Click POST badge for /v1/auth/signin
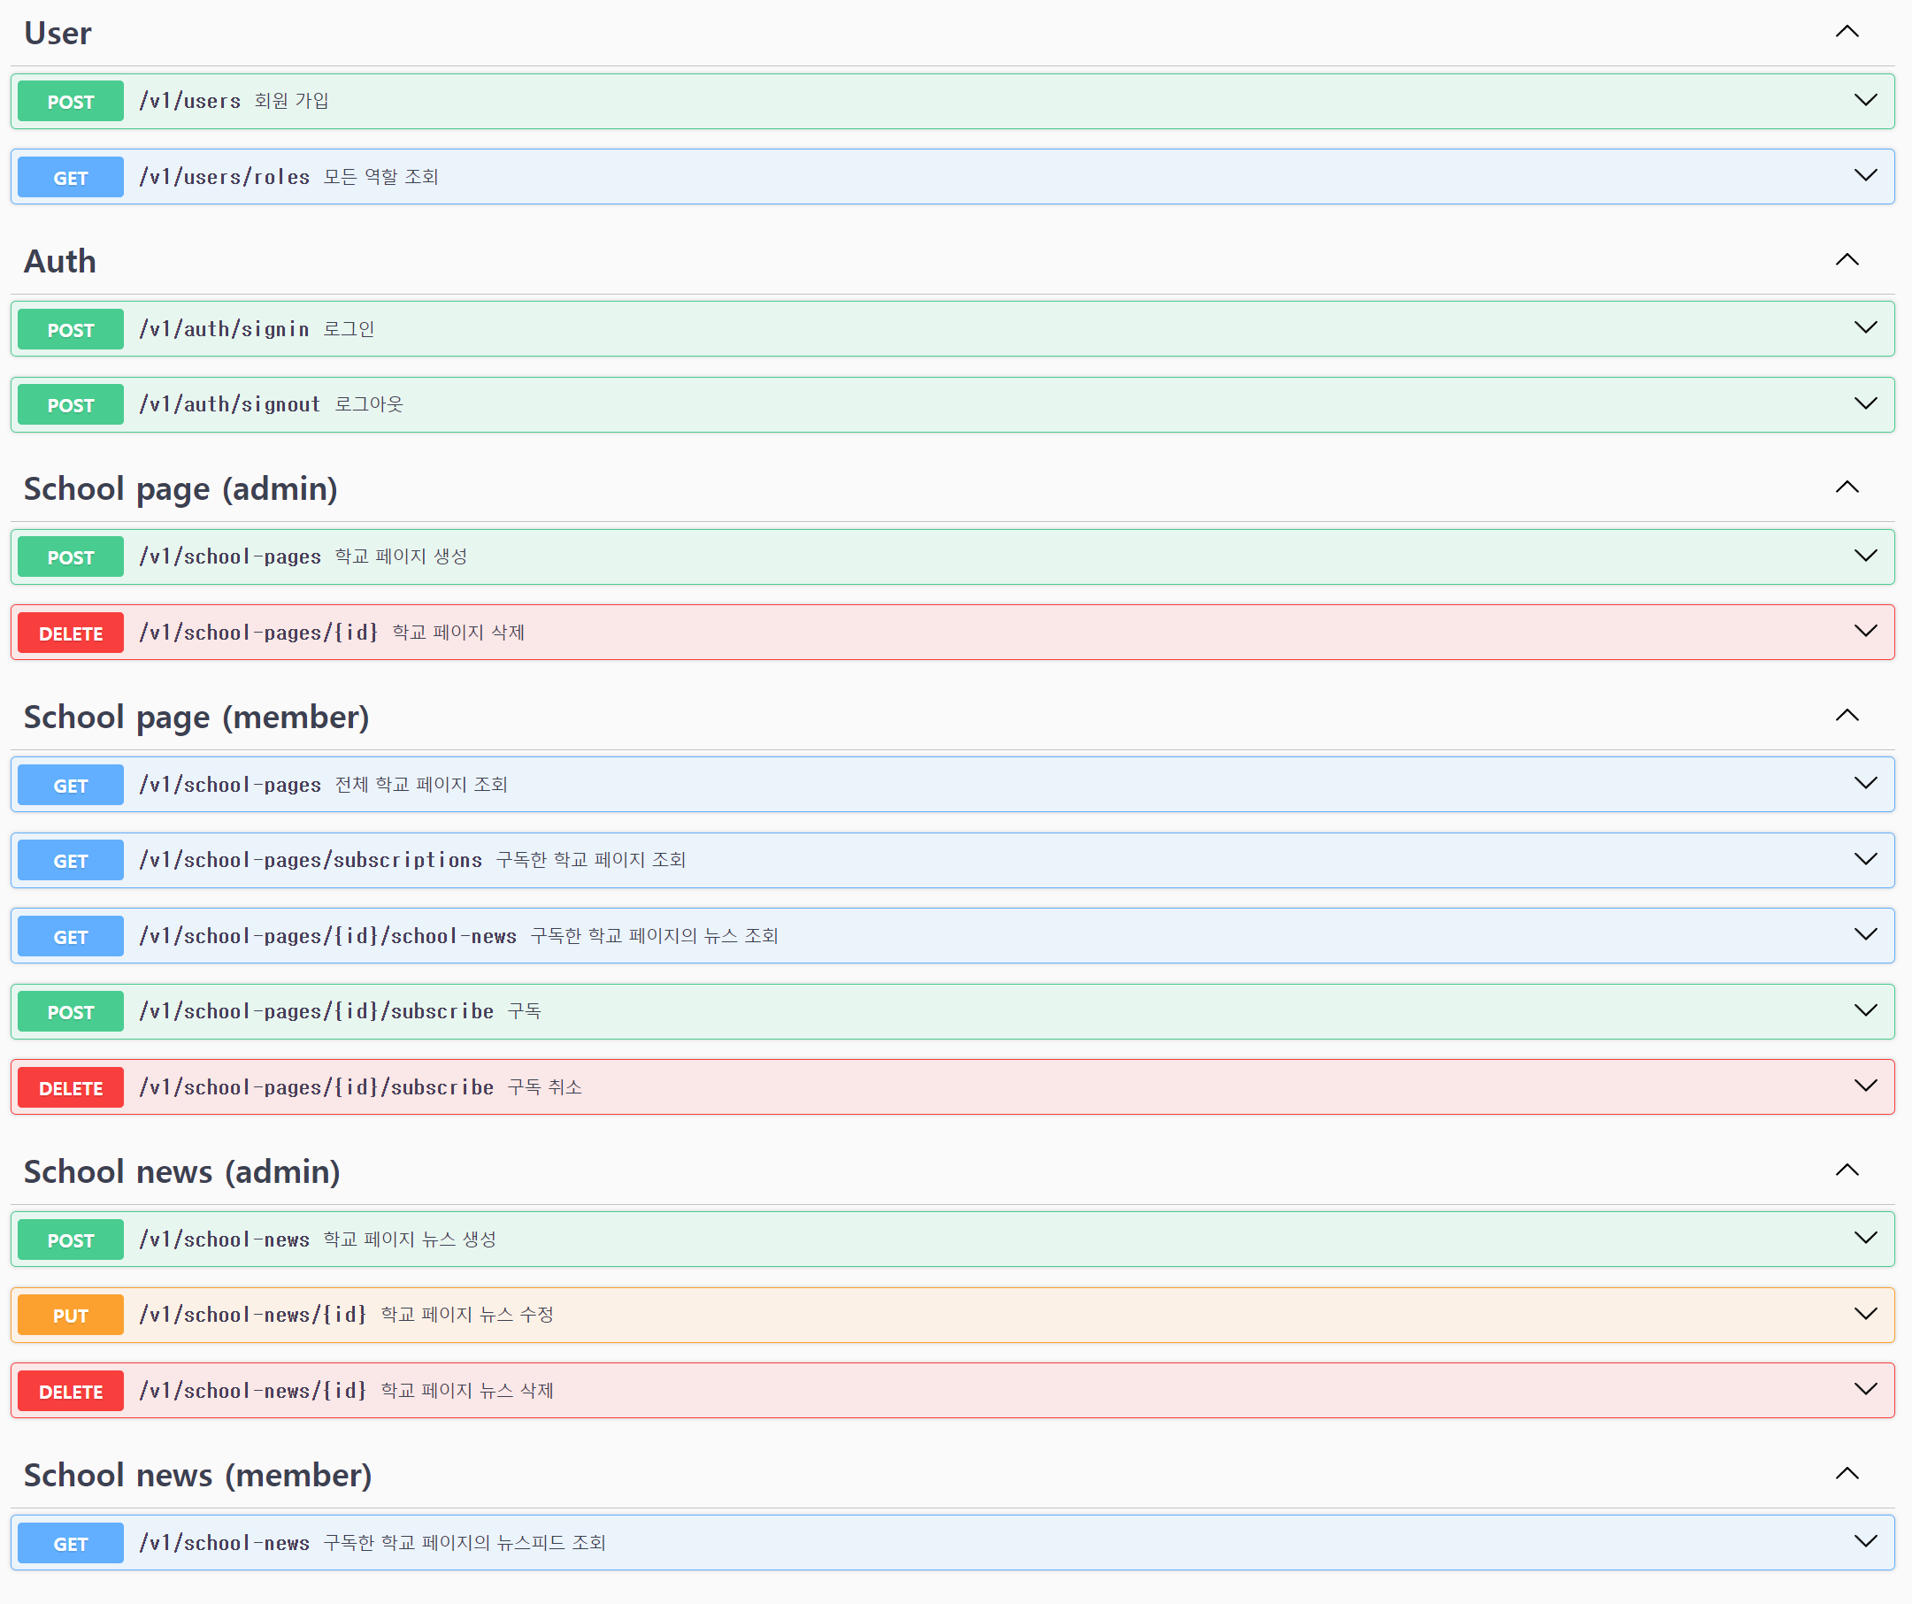Screen dimensions: 1912x1604 tap(70, 329)
